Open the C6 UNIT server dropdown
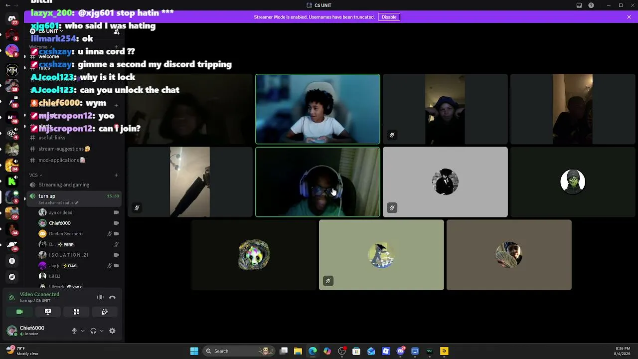The image size is (638, 359). click(x=51, y=31)
